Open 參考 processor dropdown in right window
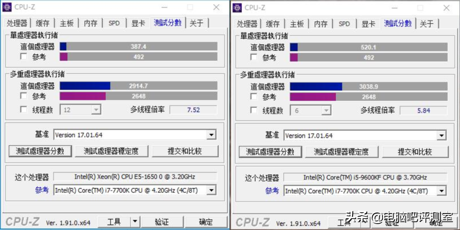The height and width of the screenshot is (230, 460). point(441,191)
